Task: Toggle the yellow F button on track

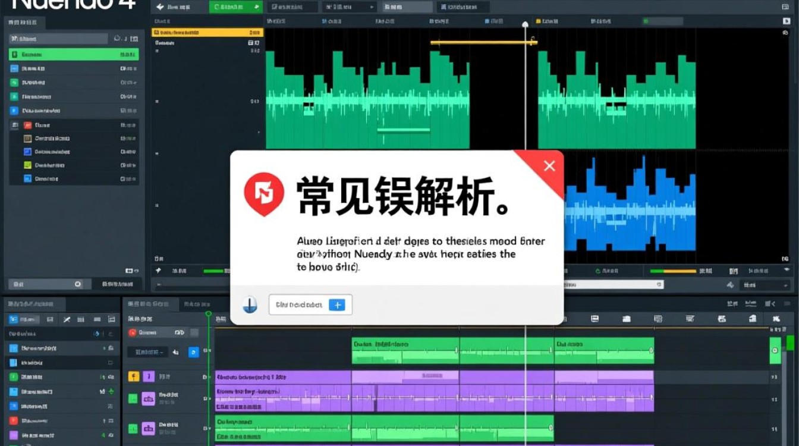Action: [134, 376]
